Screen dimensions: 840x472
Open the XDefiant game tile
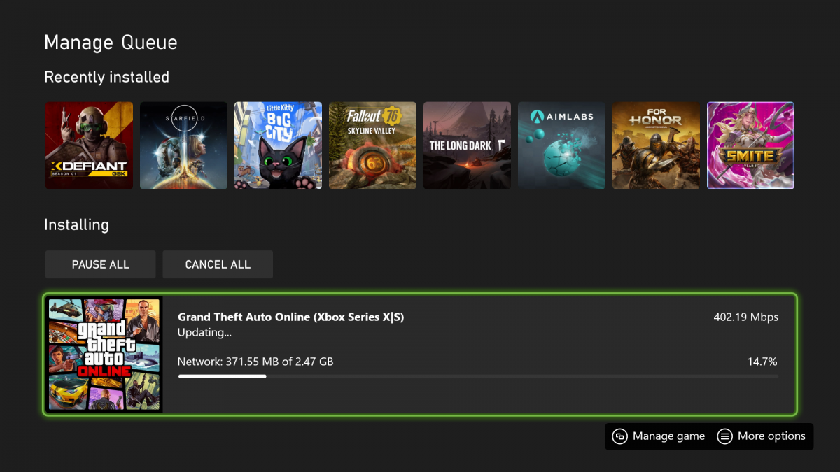[89, 145]
